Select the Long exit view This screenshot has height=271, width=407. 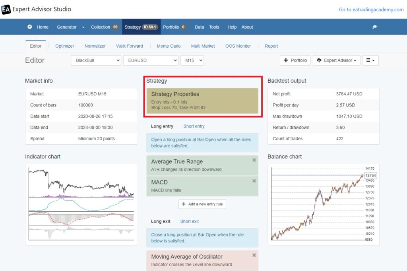click(x=161, y=221)
